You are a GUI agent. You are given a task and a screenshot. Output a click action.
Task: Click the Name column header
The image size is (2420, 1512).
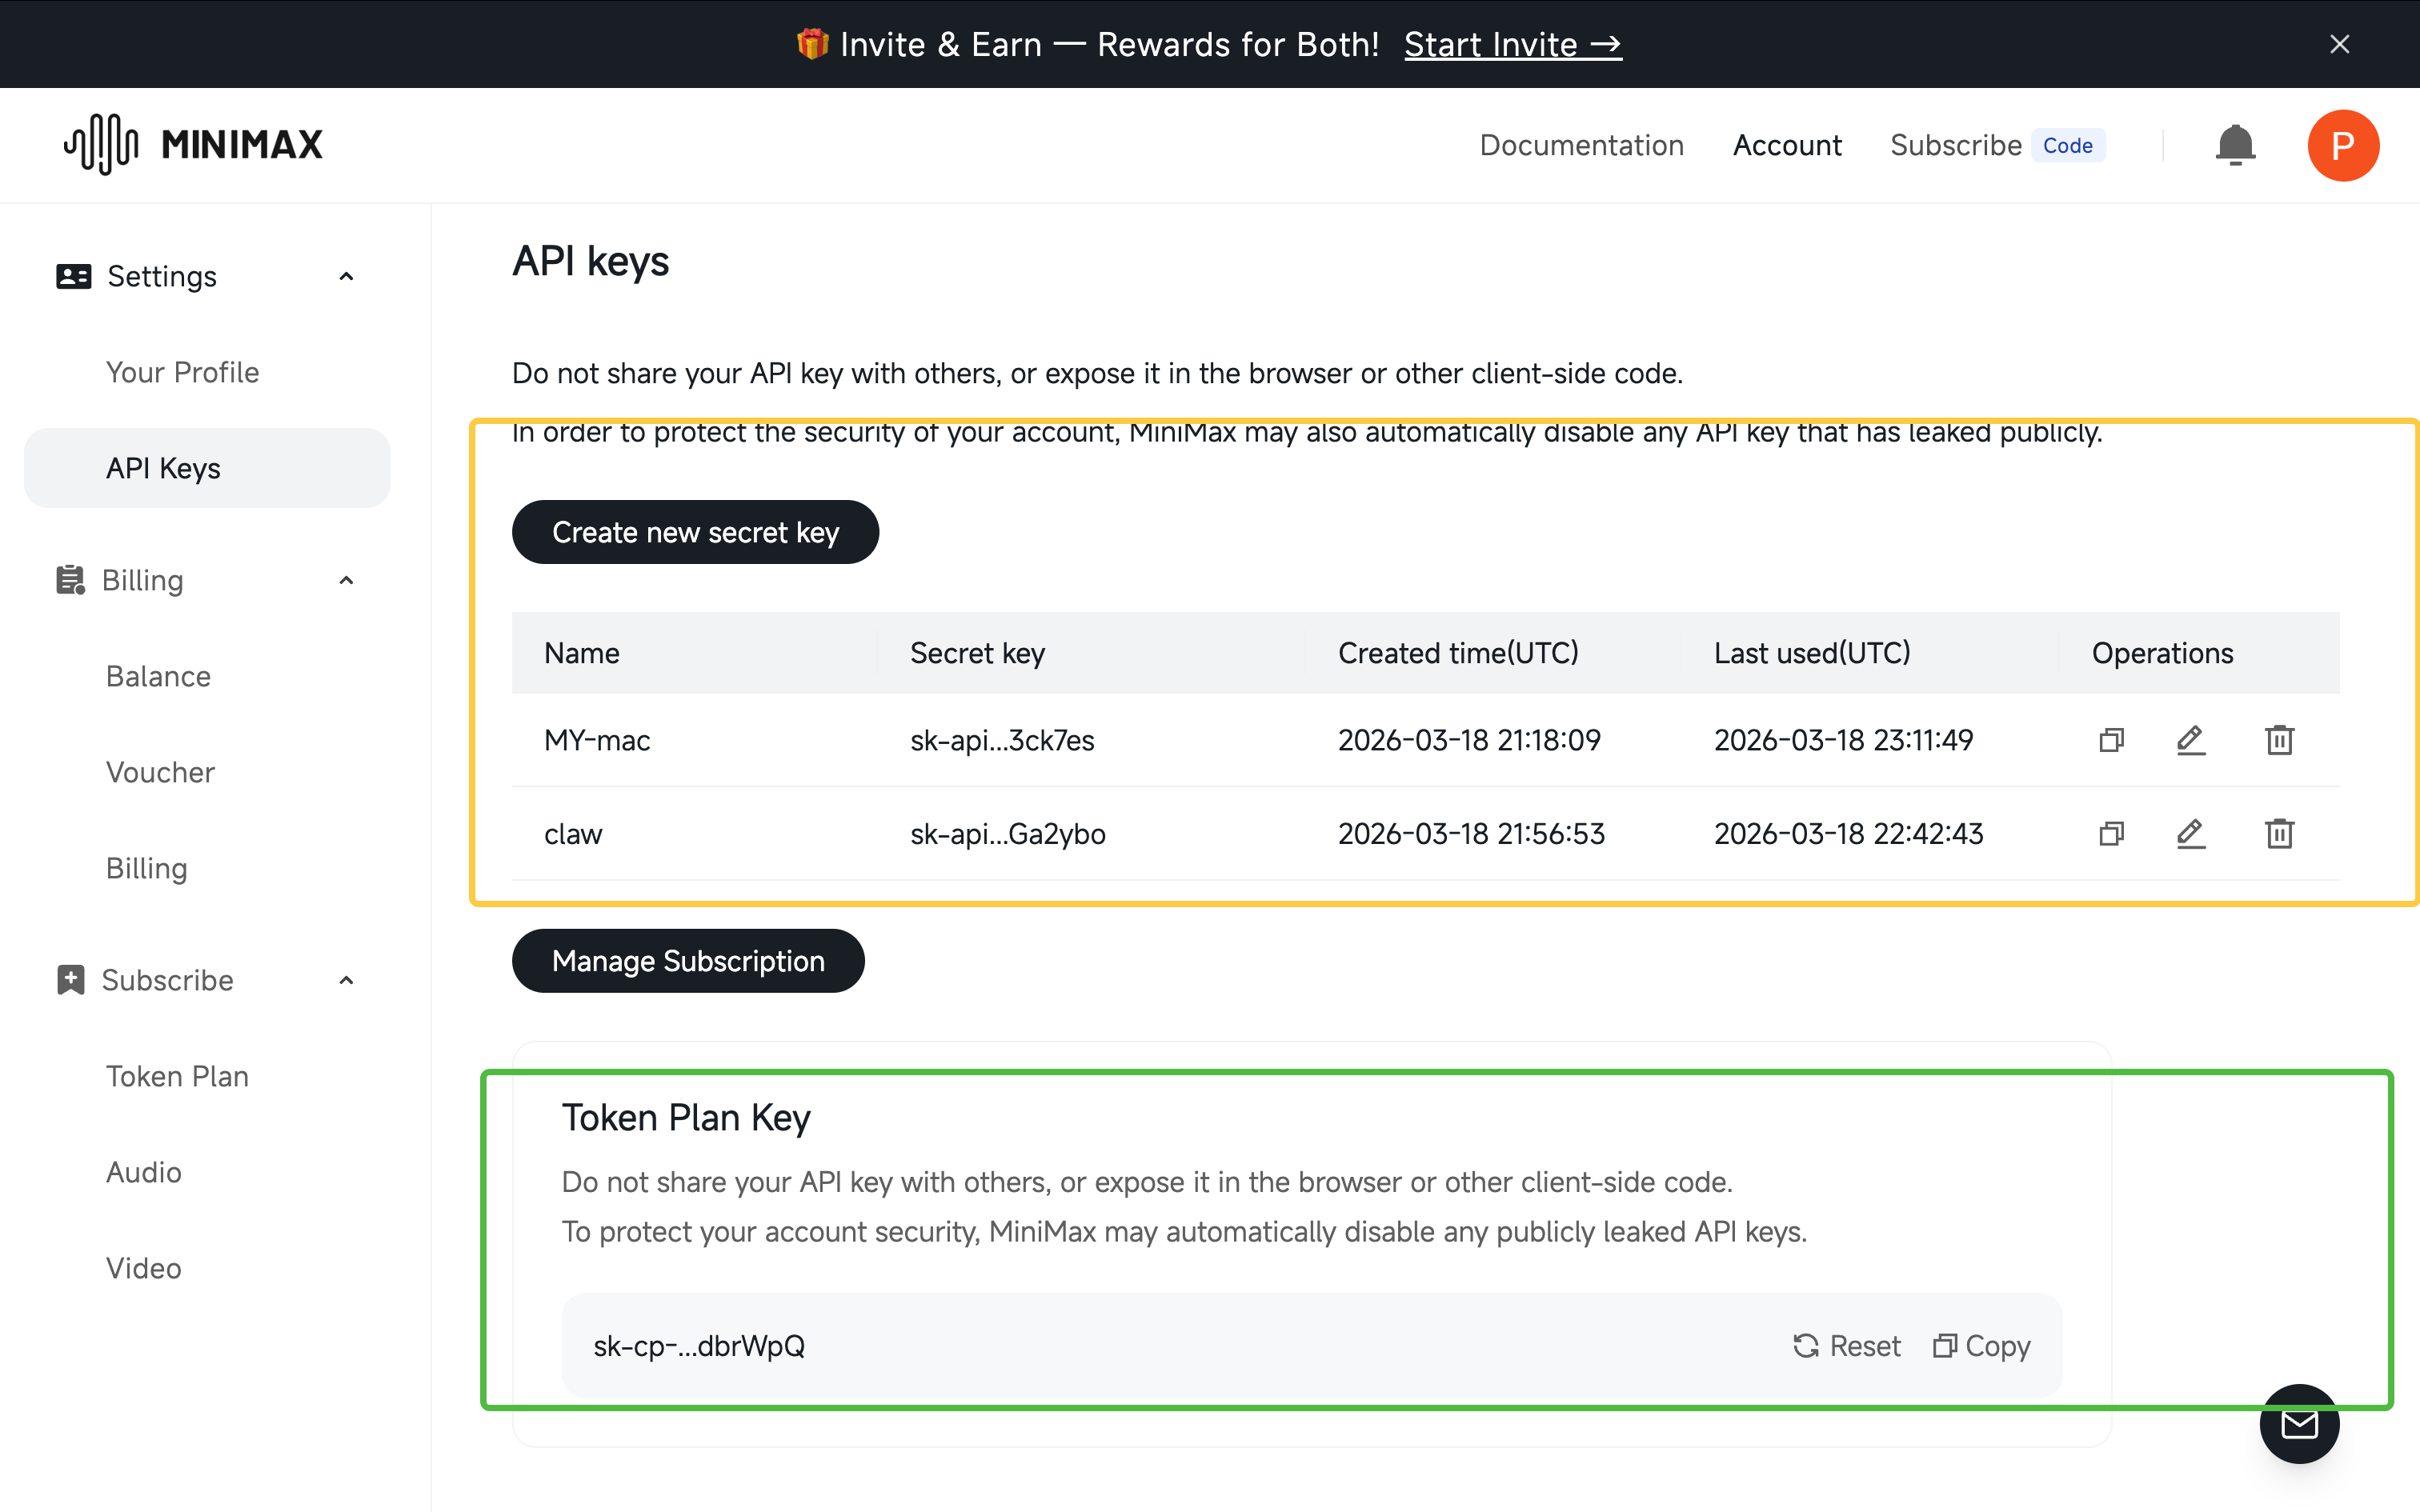[x=582, y=653]
